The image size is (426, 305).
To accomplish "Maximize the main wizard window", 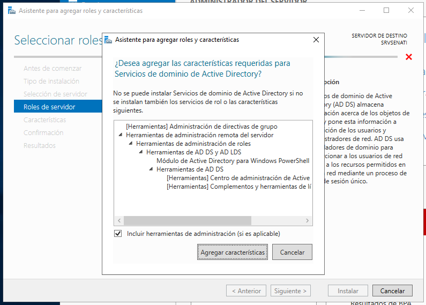I will click(386, 10).
